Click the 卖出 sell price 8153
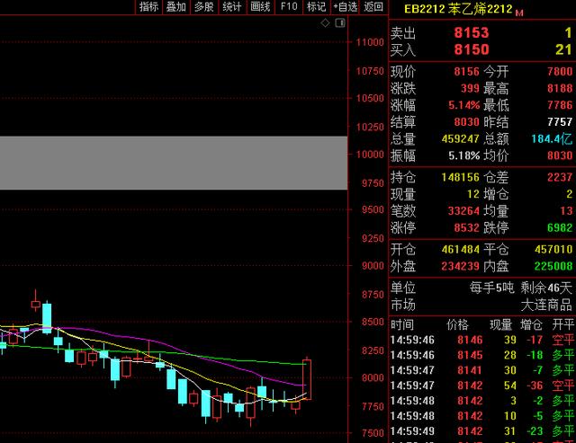 [472, 32]
